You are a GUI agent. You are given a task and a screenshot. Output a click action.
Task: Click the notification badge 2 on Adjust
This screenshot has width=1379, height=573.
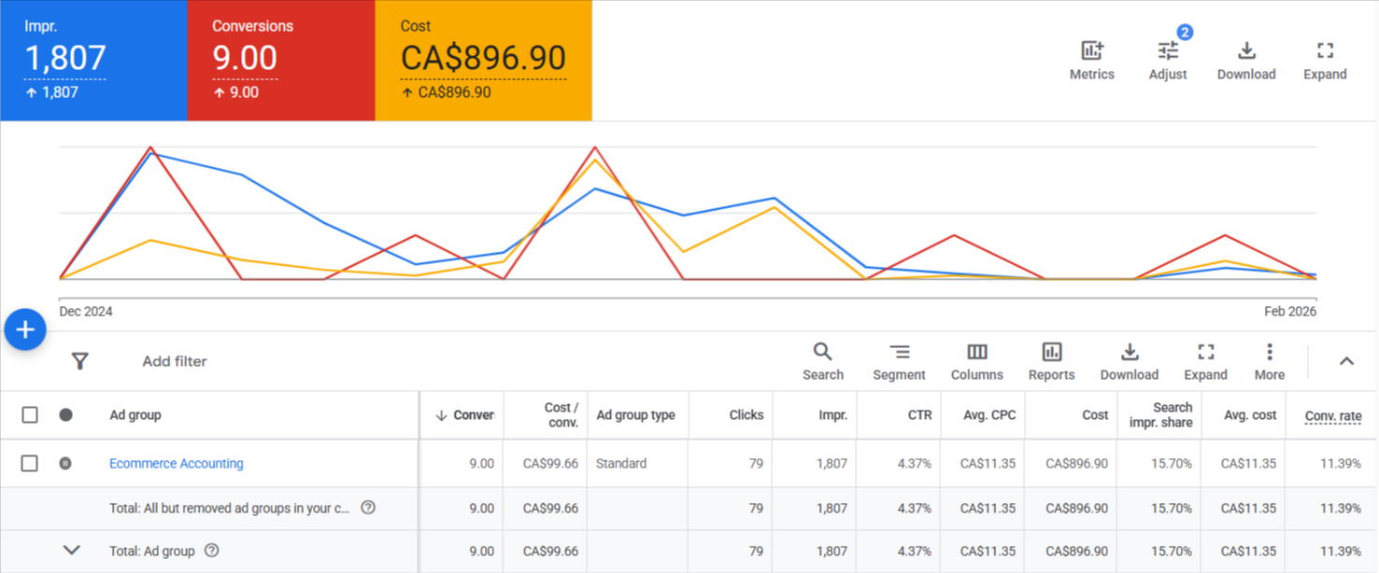click(1184, 33)
